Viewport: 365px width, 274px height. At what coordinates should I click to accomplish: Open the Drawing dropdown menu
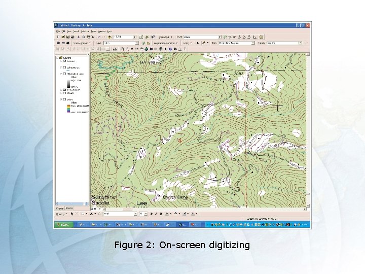(x=62, y=214)
